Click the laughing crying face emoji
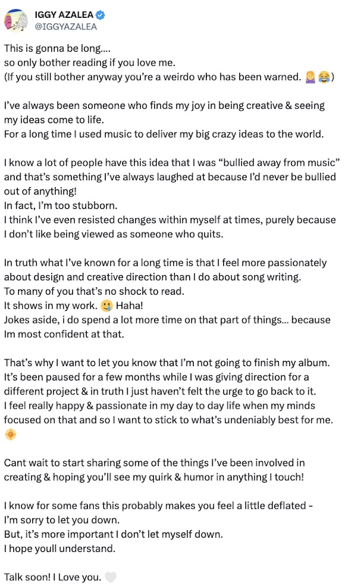 (324, 78)
